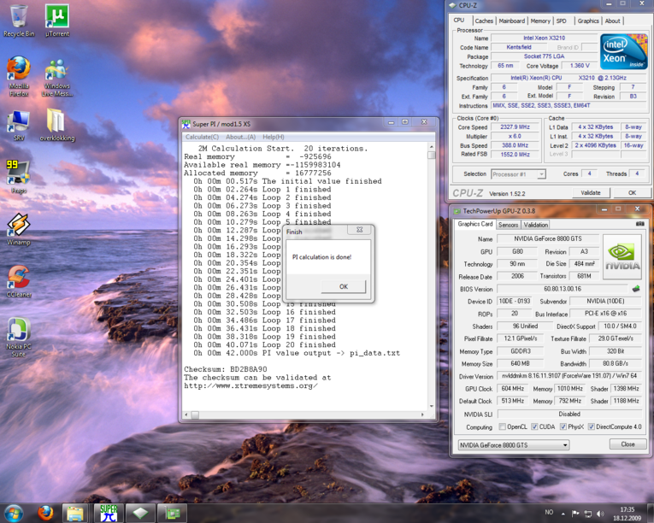Click the Super PI vertical scrollbar thumb
Viewport: 654px width, 523px height.
pos(431,156)
